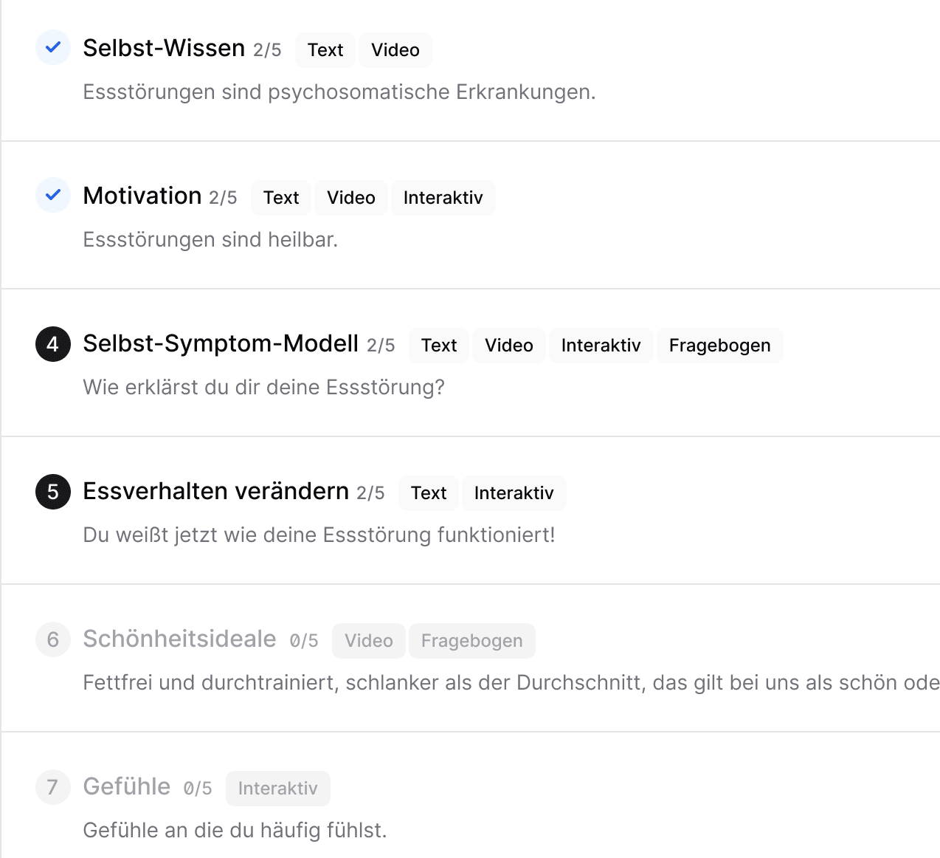940x858 pixels.
Task: Click the checkmark icon beside Selbst-Wissen
Action: 52,47
